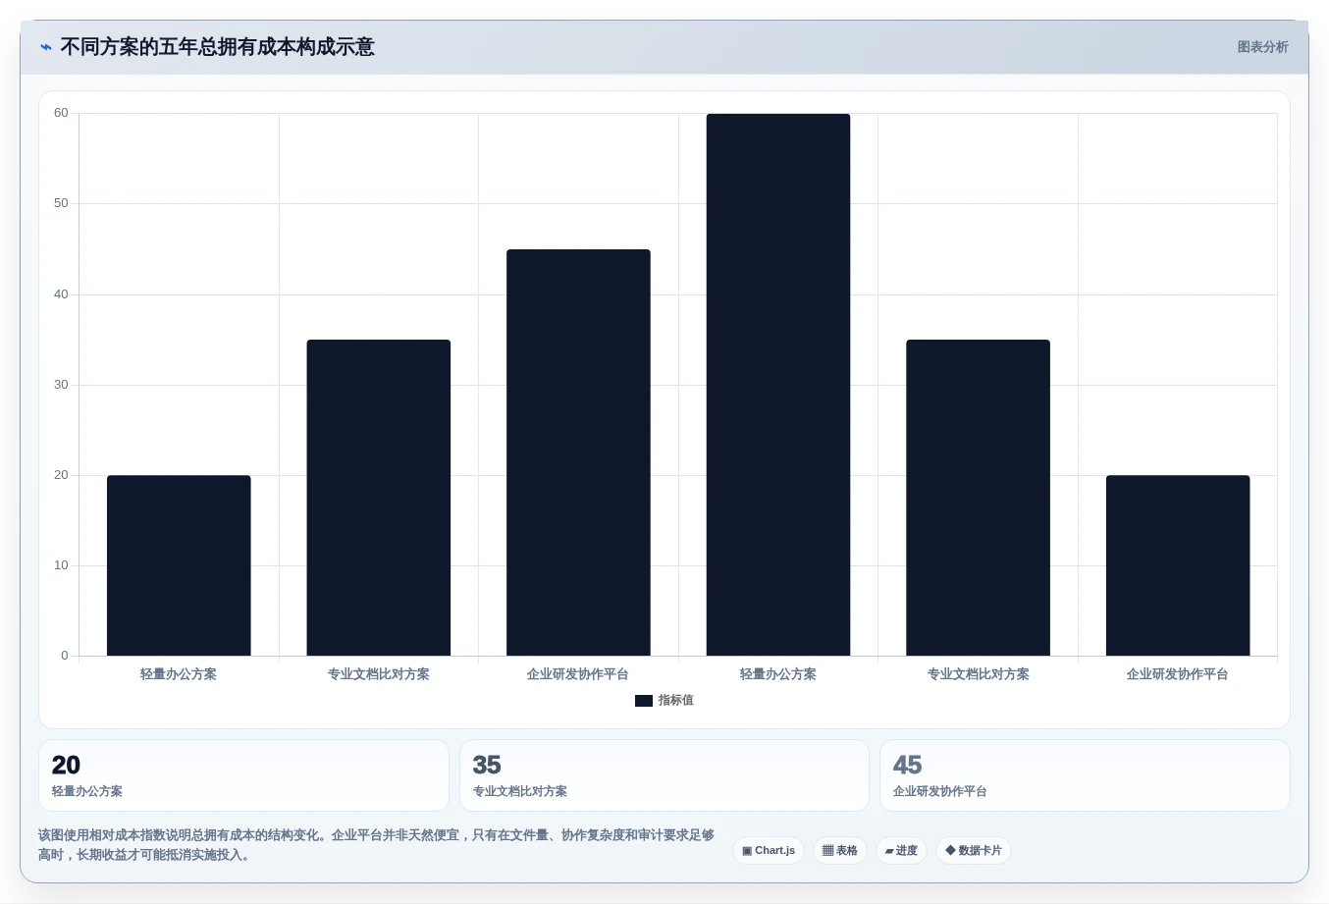
Task: Click the bar valued at 45
Action: click(x=578, y=452)
